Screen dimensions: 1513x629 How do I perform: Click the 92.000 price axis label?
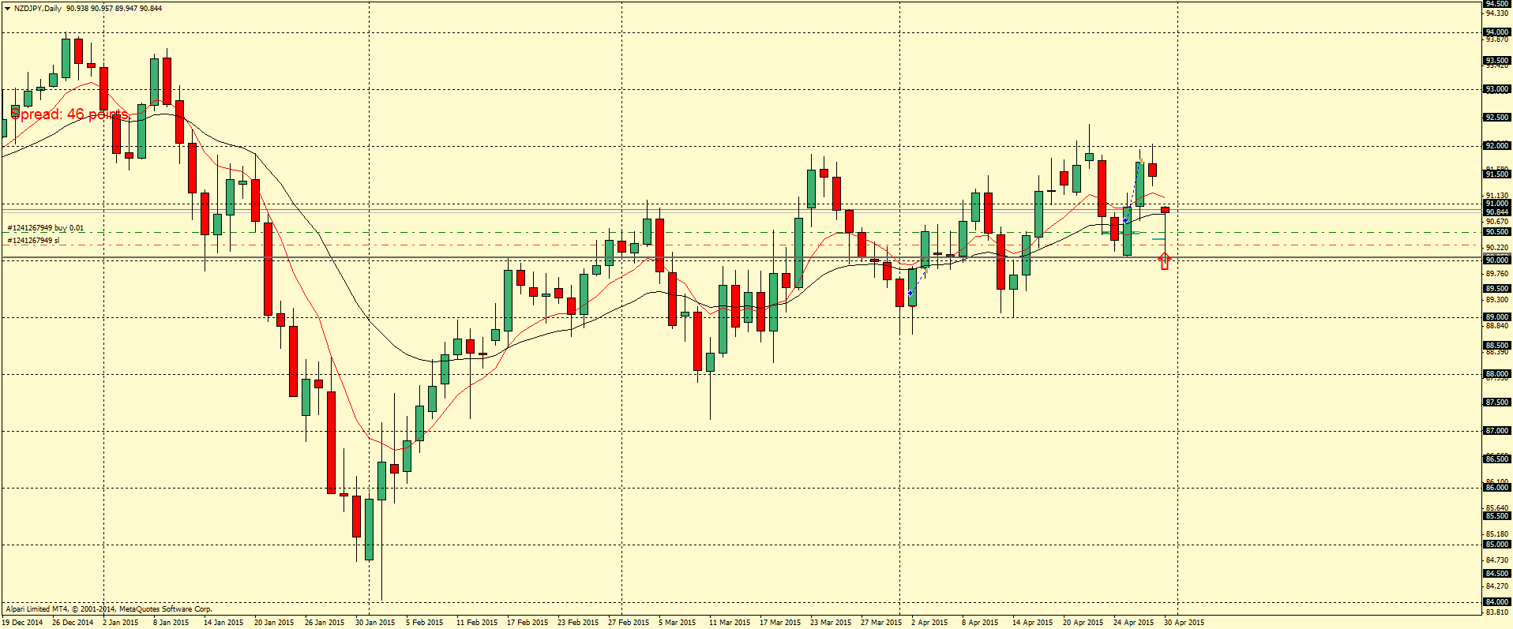1497,146
